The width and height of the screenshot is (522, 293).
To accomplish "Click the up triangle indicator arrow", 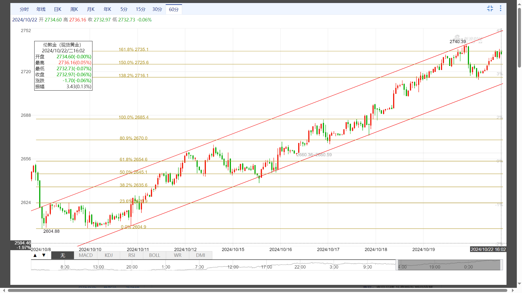I will coord(35,255).
